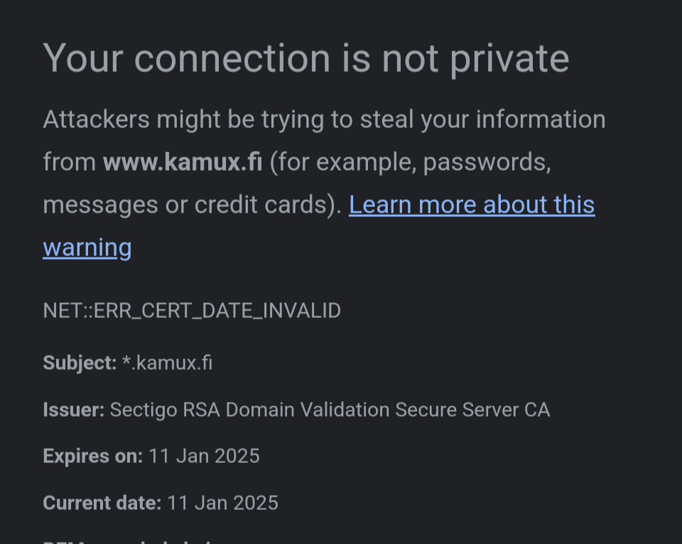Click the "Subject:" label
Viewport: 682px width, 544px height.
point(80,363)
